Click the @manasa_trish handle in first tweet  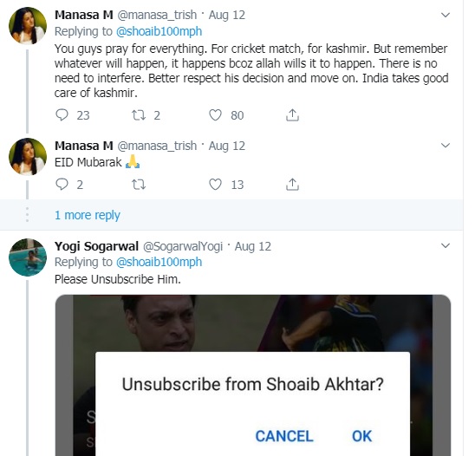[x=157, y=15]
